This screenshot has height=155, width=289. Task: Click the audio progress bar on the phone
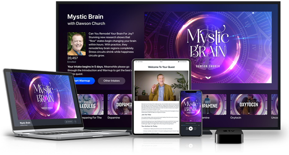click(190, 125)
